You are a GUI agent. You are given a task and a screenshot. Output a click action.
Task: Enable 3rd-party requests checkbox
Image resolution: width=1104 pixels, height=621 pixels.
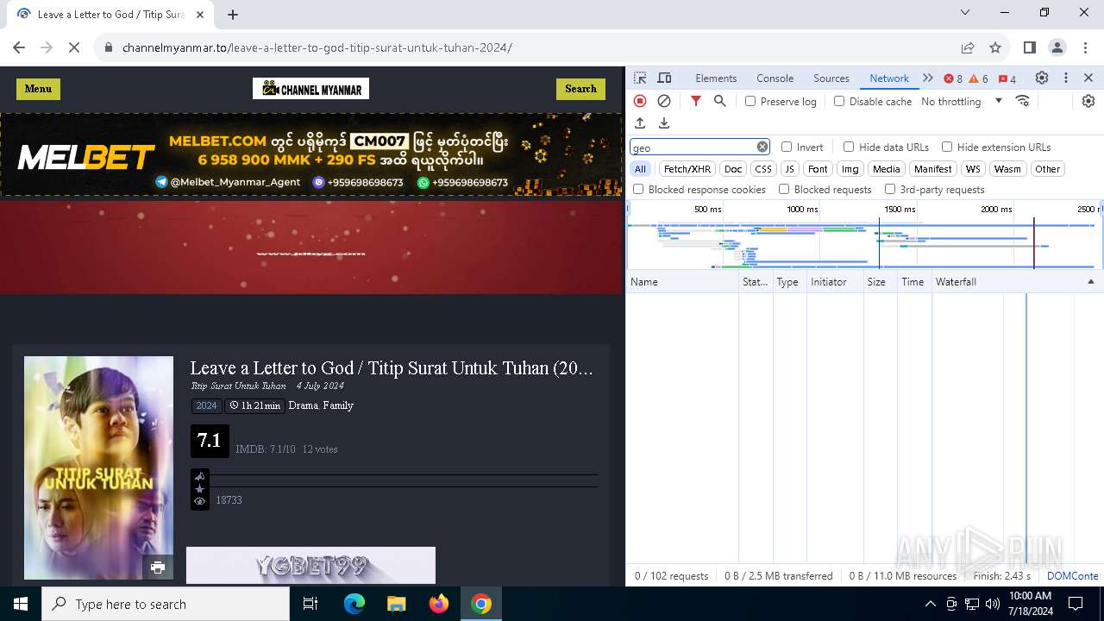pos(890,189)
